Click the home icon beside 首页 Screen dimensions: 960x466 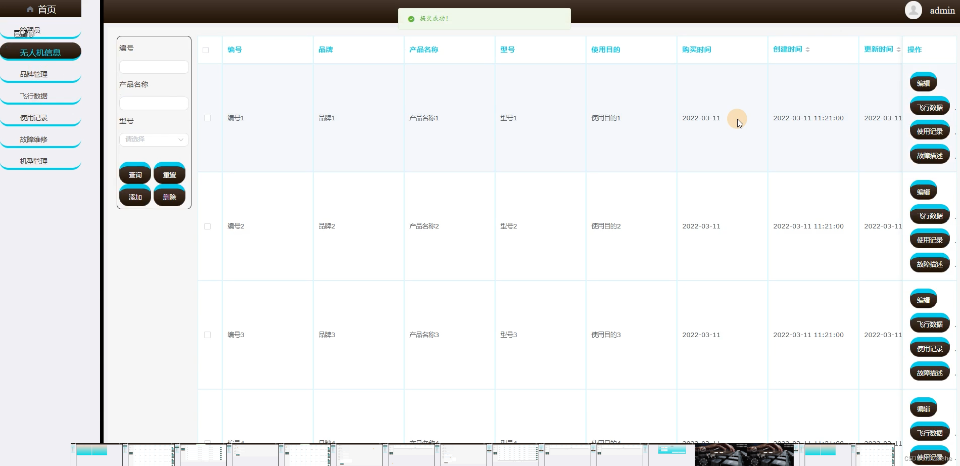point(30,10)
